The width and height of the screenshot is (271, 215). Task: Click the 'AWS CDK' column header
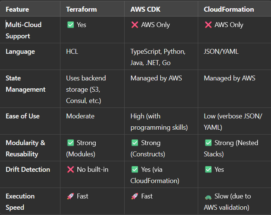[x=145, y=9]
